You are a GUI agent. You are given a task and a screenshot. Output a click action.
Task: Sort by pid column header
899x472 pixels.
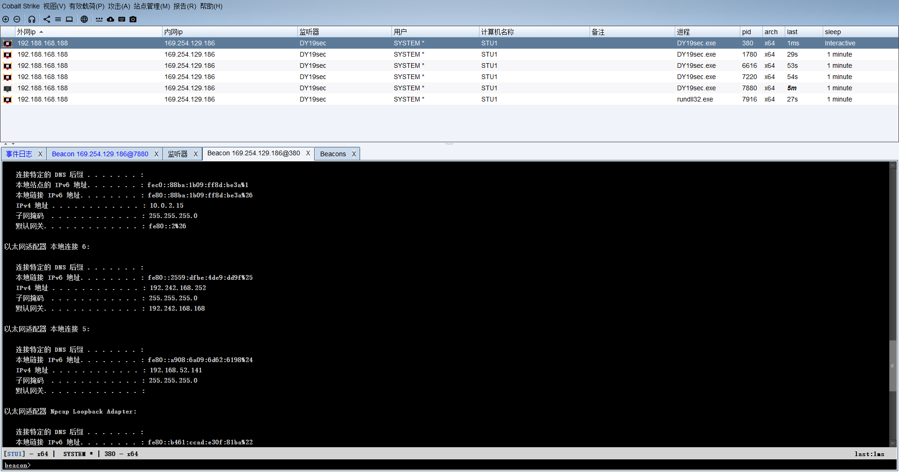click(751, 32)
